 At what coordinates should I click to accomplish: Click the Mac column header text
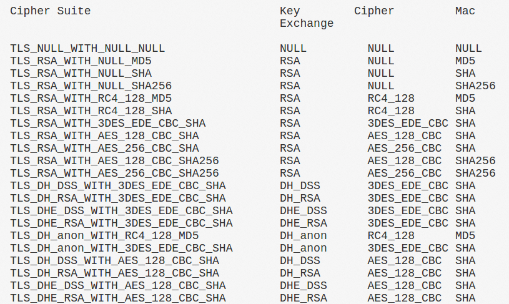[x=465, y=11]
